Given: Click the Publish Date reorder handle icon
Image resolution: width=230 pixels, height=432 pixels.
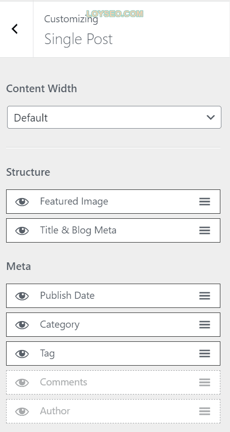Looking at the screenshot, I should (x=205, y=296).
